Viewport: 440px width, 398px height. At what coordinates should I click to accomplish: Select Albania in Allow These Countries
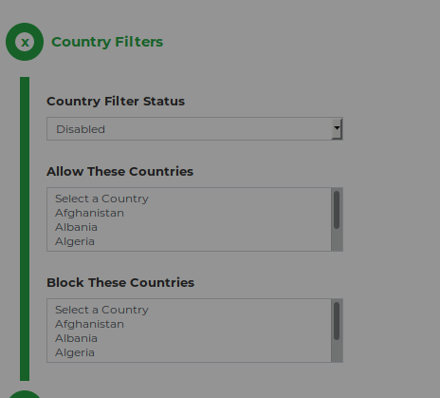point(189,227)
